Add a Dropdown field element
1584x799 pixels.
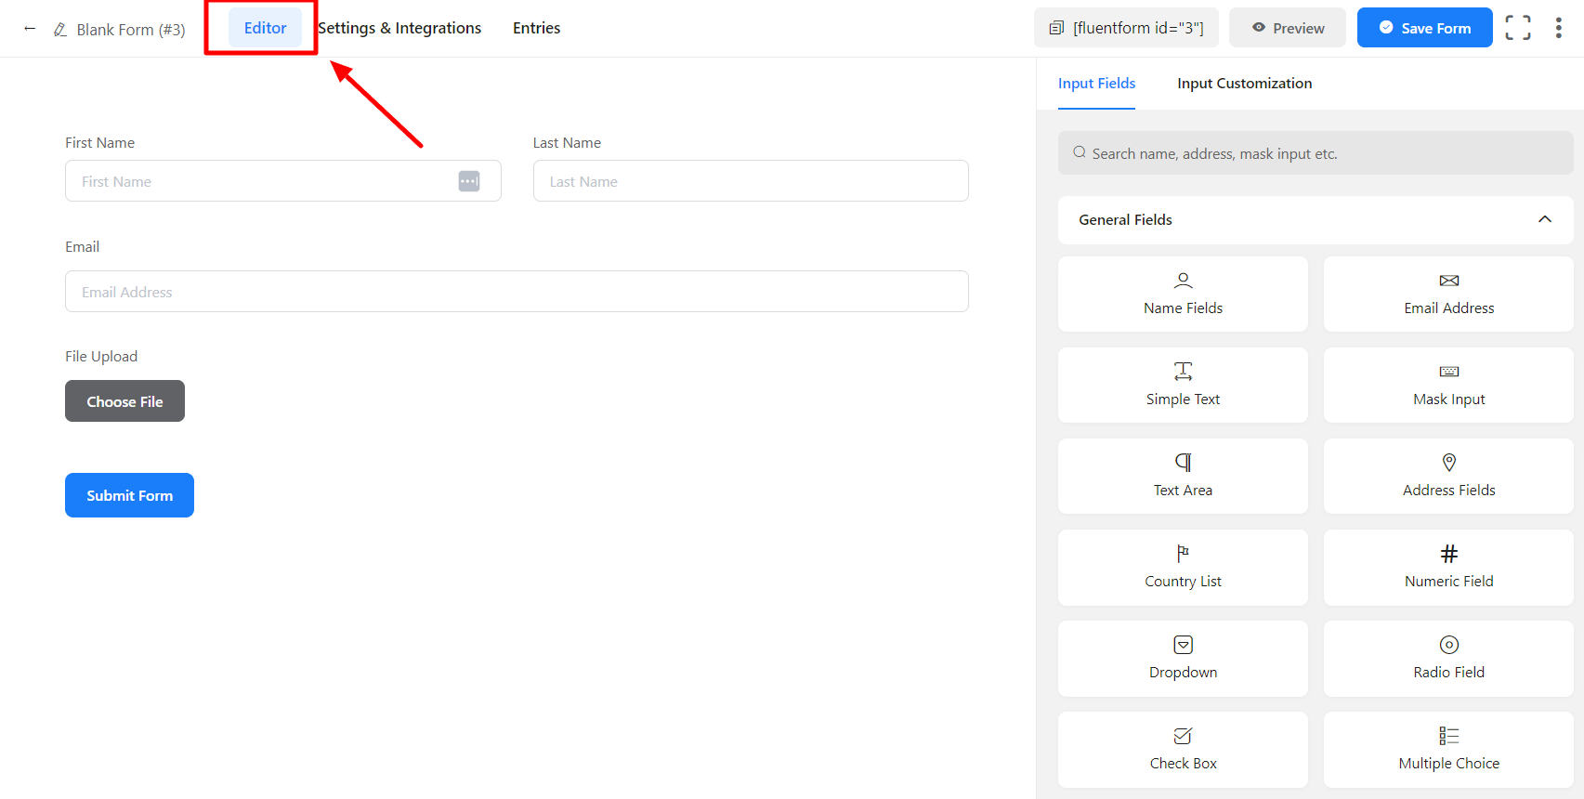(1182, 658)
